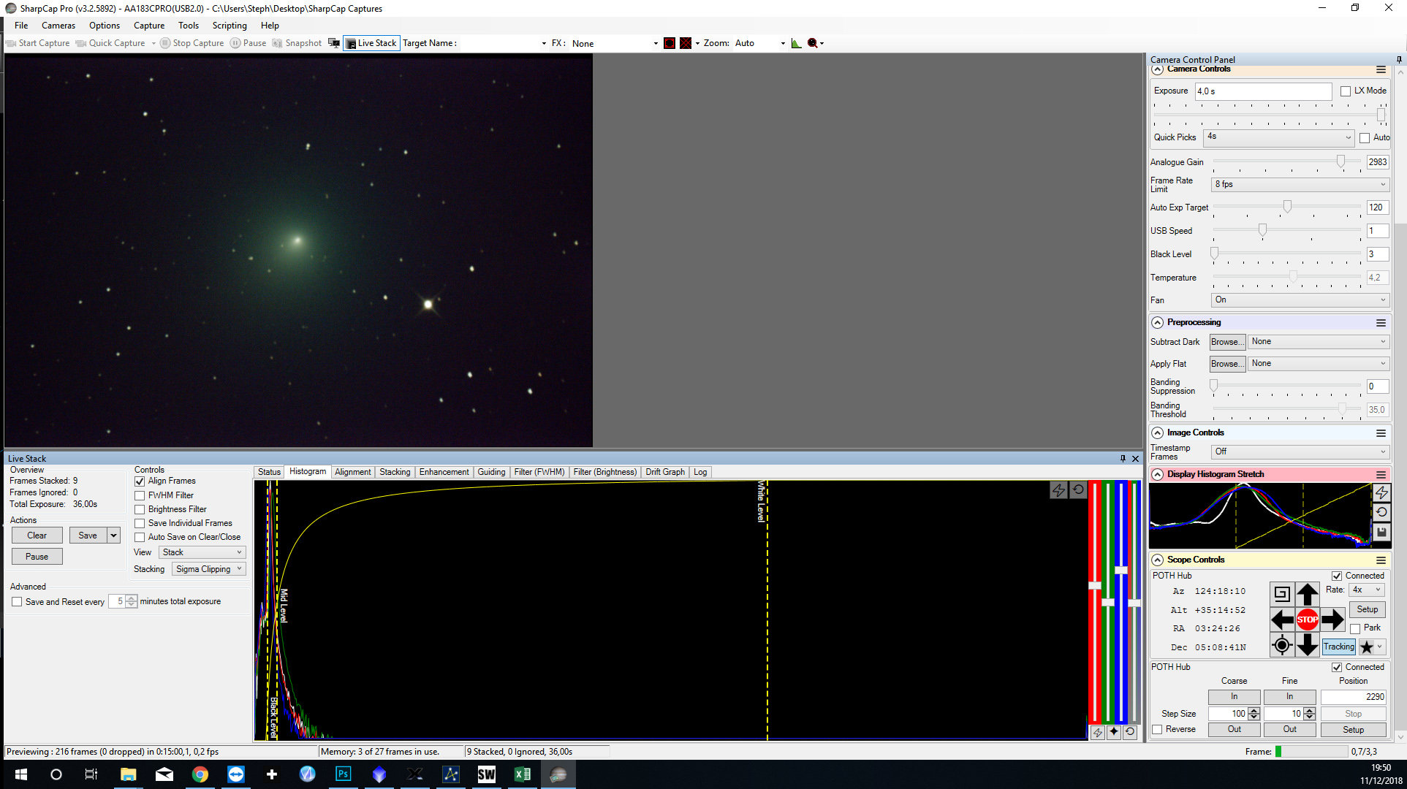Click the red selection area icon
Viewport: 1407px width, 789px height.
[670, 43]
